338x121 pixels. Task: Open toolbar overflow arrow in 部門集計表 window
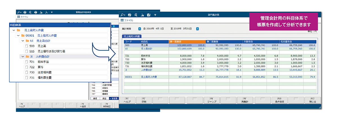155,15
